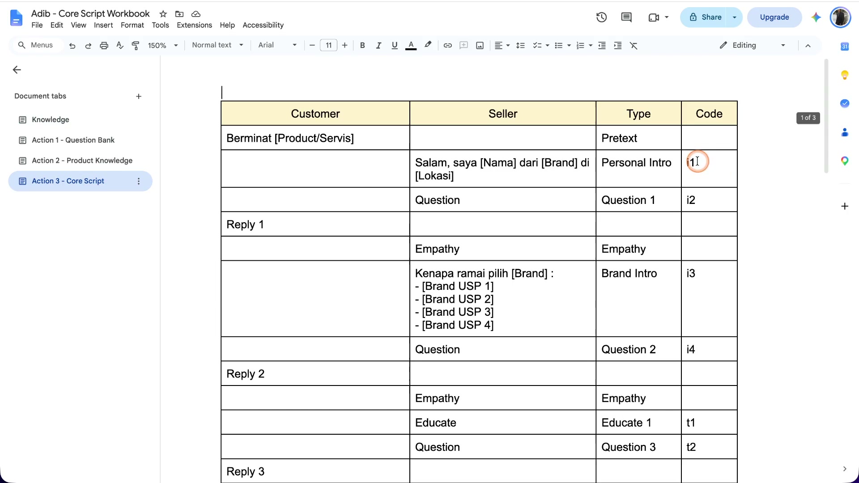The height and width of the screenshot is (483, 859).
Task: Print the document
Action: coord(104,46)
